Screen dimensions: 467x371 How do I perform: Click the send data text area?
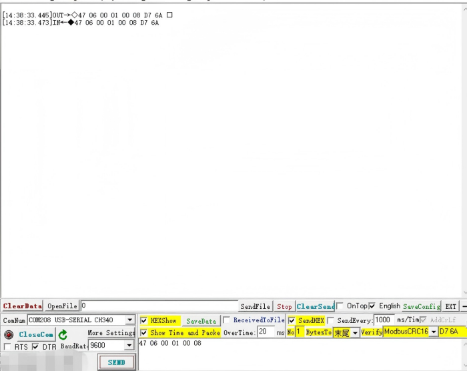[x=300, y=354]
